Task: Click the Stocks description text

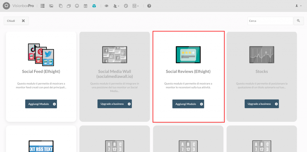Action: click(262, 85)
